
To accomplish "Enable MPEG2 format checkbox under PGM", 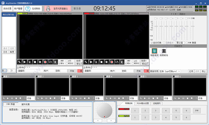I will click(x=133, y=63).
